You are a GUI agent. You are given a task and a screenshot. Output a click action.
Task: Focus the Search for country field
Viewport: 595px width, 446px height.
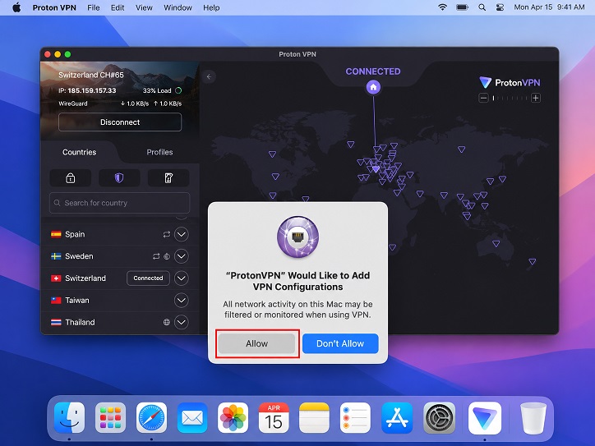119,203
